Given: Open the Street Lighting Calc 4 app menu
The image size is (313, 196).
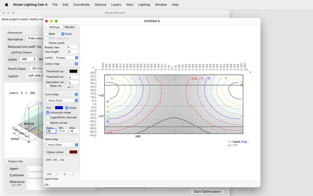Looking at the screenshot, I should coord(30,5).
